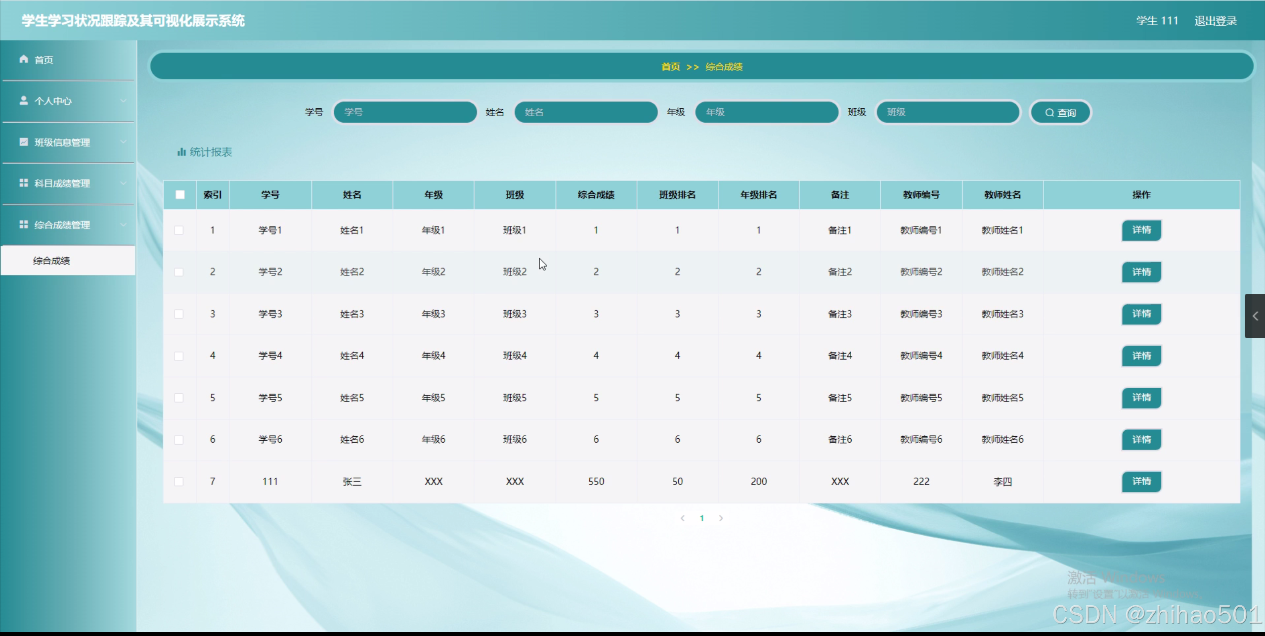Click the grid icon beside 综合成绩管理

click(23, 225)
